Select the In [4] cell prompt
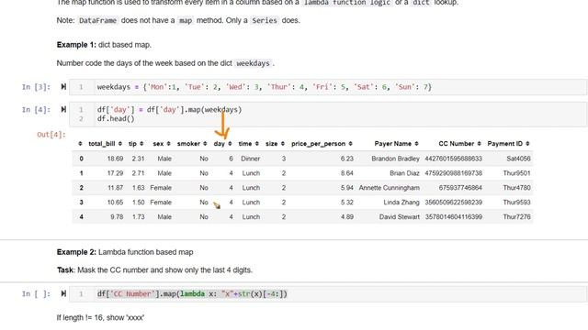This screenshot has height=330, width=588. point(36,110)
